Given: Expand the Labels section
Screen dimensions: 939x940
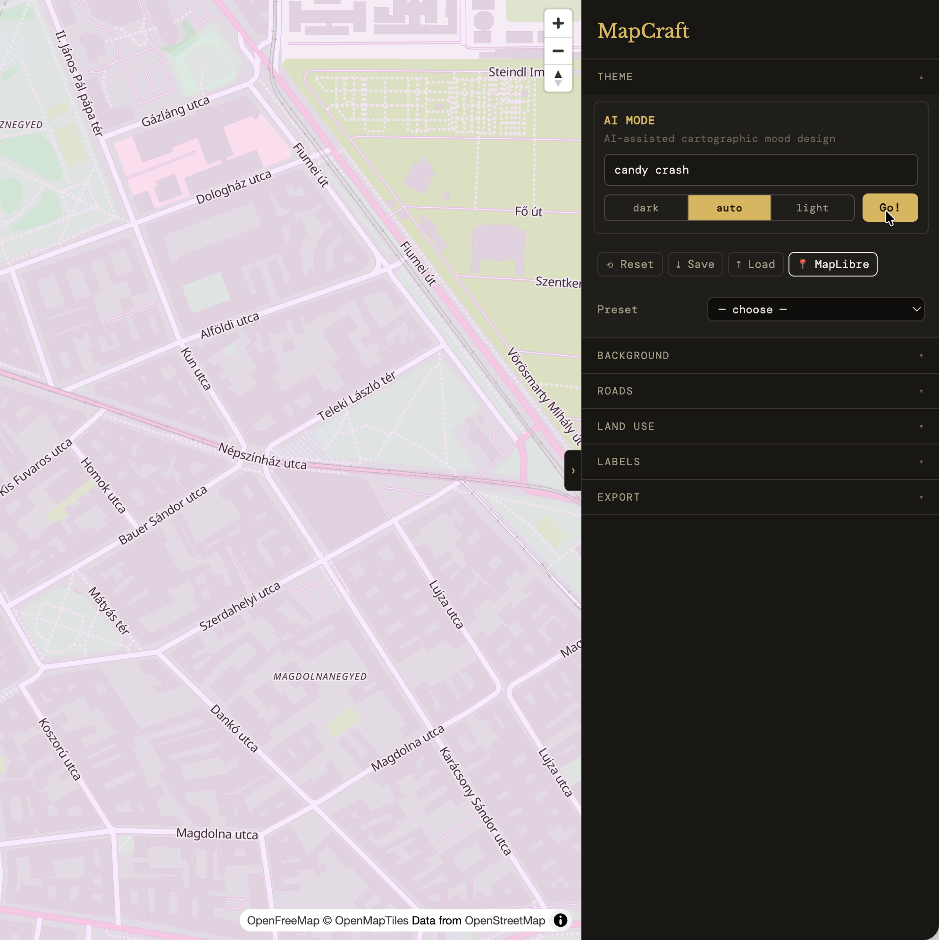Looking at the screenshot, I should point(760,462).
